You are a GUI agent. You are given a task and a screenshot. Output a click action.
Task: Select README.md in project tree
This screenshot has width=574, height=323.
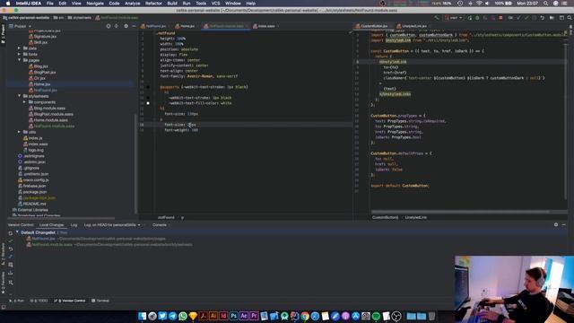click(34, 204)
